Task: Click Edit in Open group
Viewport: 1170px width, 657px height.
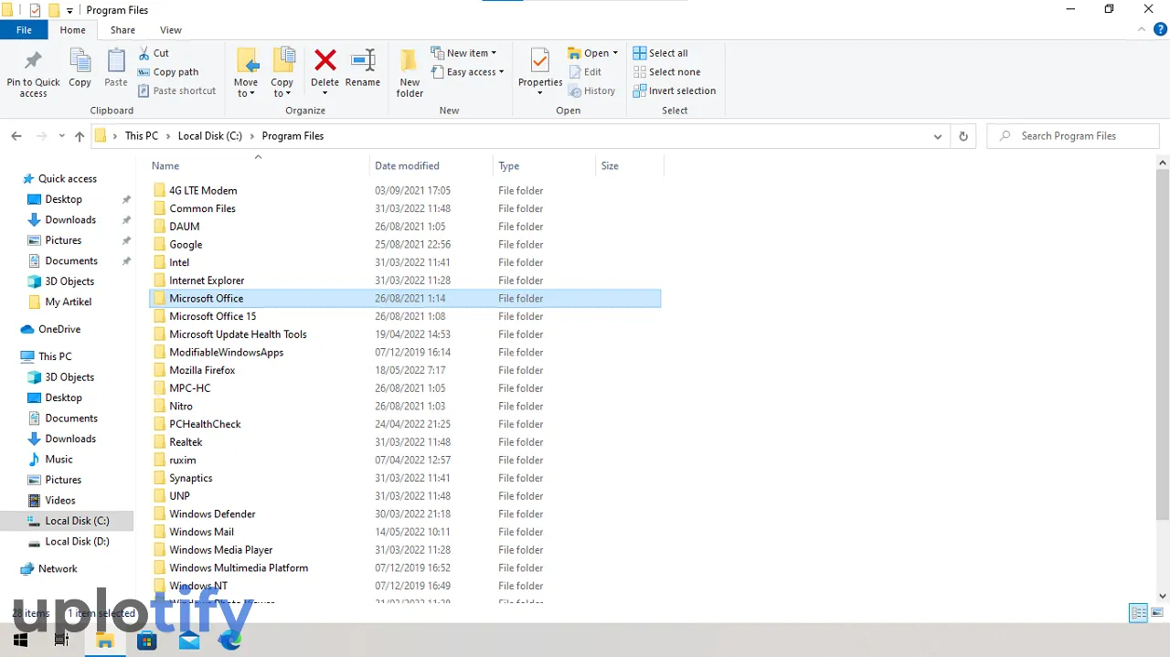Action: tap(585, 72)
